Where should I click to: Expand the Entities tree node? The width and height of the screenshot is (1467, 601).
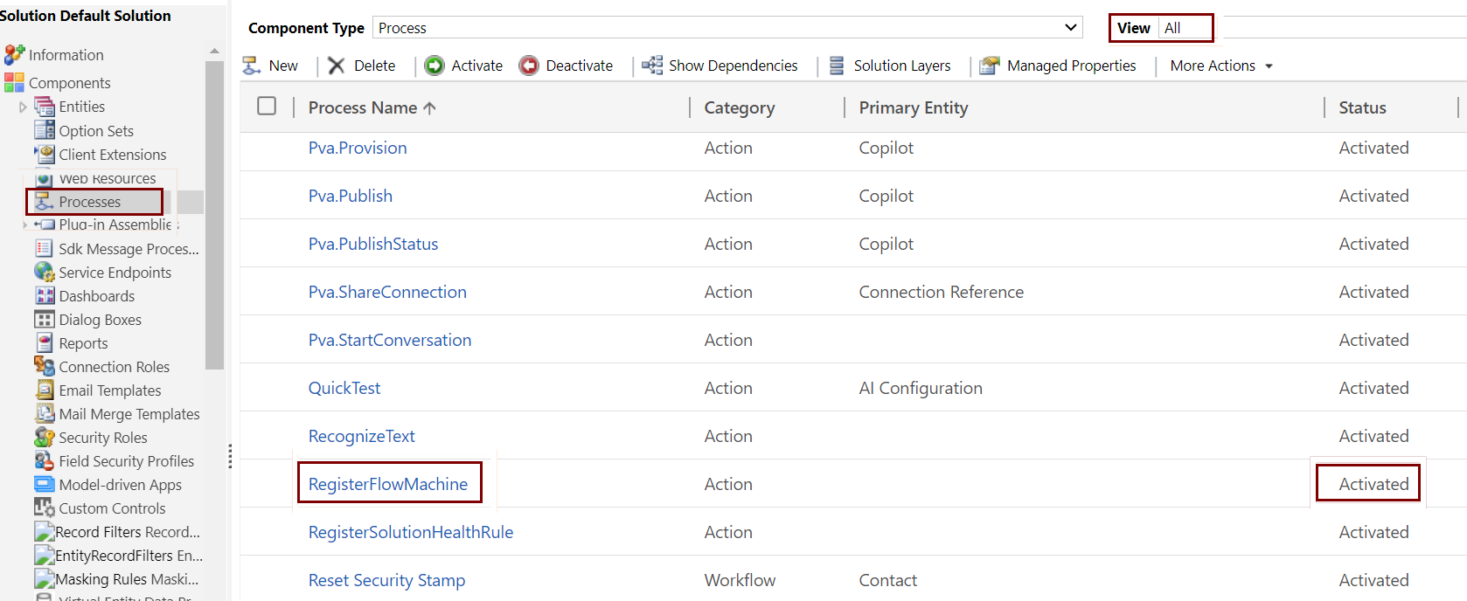23,107
